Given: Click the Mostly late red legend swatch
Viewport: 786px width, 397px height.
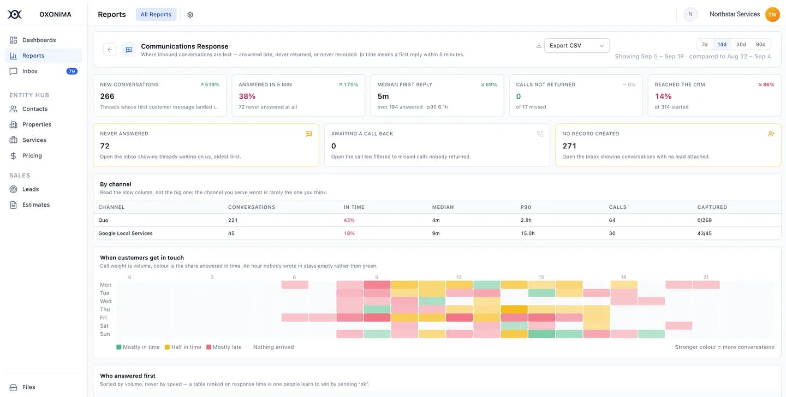Looking at the screenshot, I should [209, 347].
